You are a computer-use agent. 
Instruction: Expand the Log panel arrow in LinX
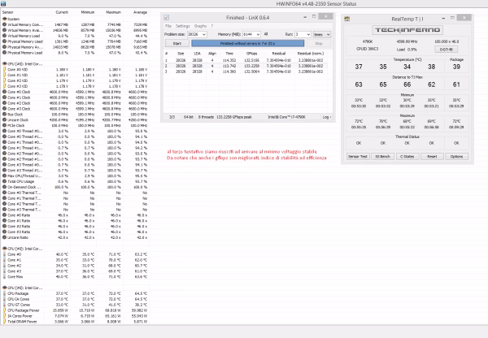[327, 117]
